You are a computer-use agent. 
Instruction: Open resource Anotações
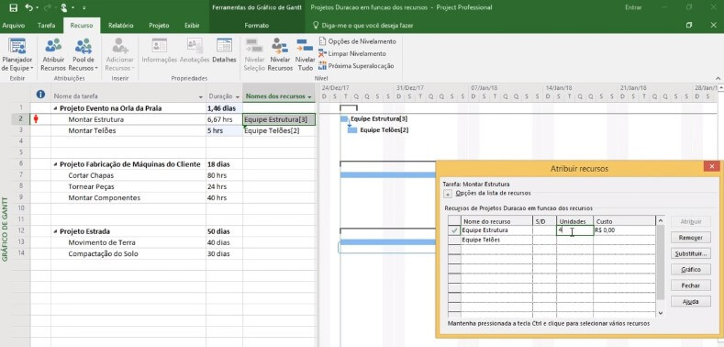(195, 50)
